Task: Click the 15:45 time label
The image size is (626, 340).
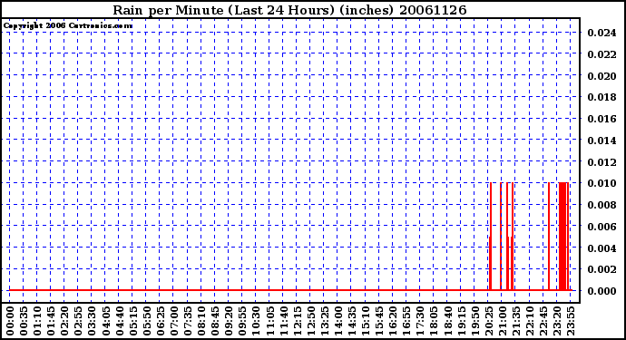Action: pyautogui.click(x=379, y=321)
